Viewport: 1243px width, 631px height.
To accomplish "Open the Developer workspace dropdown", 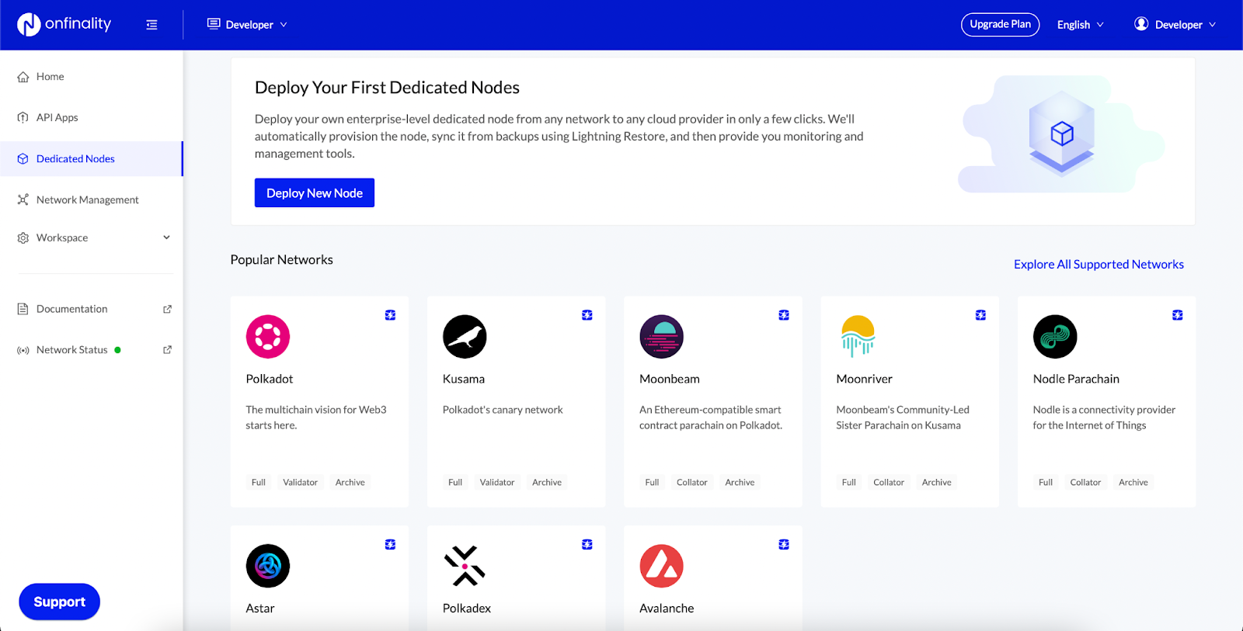I will coord(247,25).
